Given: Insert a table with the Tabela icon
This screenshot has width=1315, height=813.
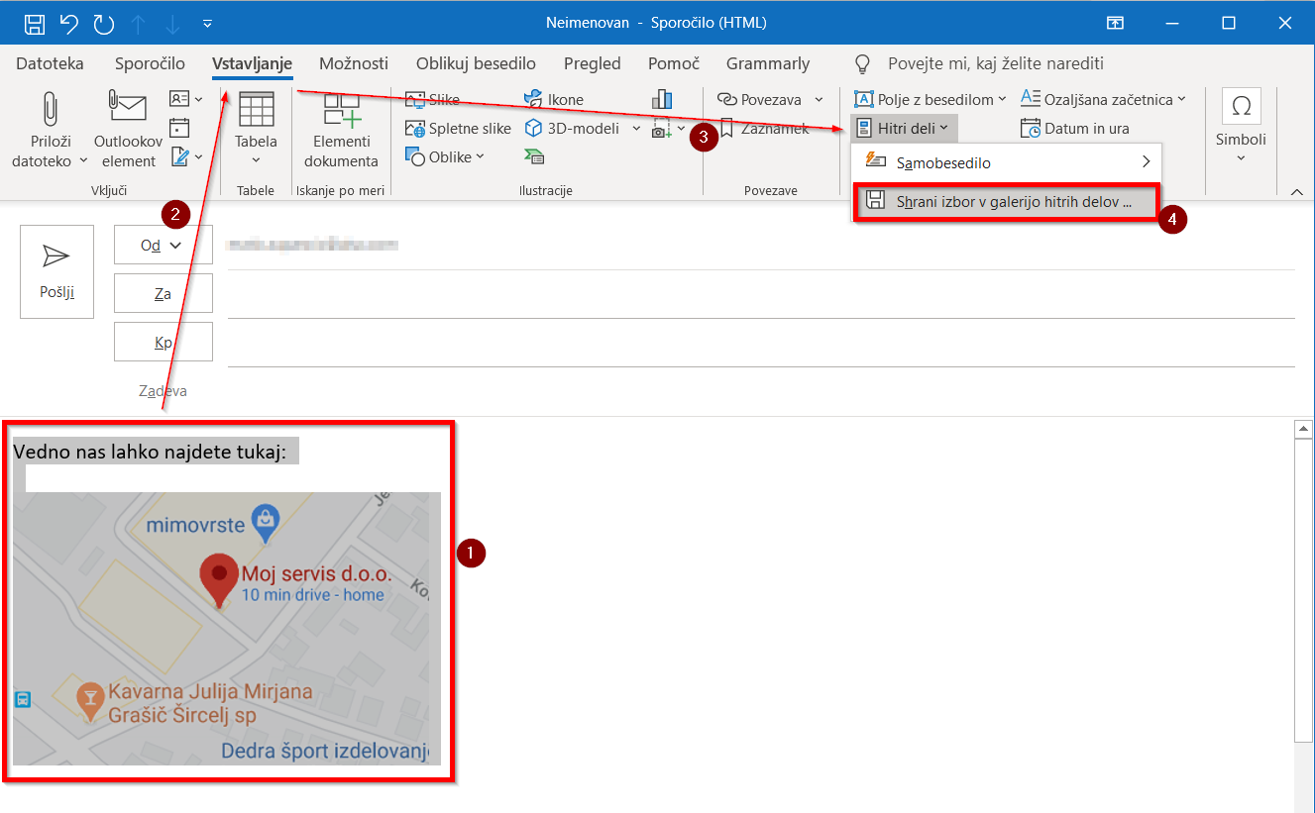Looking at the screenshot, I should (256, 111).
